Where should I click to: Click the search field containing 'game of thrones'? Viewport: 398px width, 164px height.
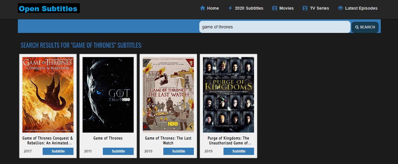275,27
